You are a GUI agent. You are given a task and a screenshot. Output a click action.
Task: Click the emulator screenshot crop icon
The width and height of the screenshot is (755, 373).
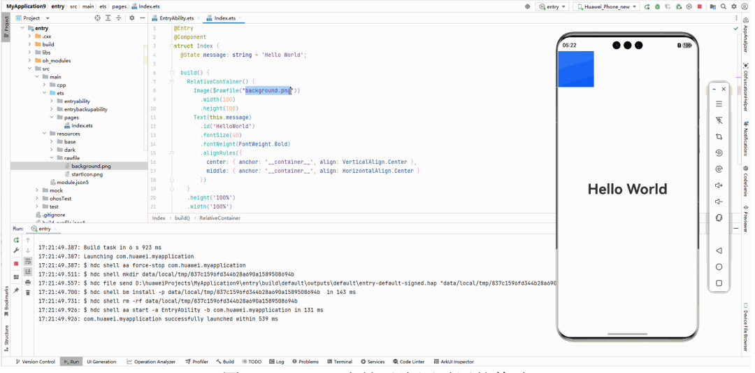click(719, 137)
